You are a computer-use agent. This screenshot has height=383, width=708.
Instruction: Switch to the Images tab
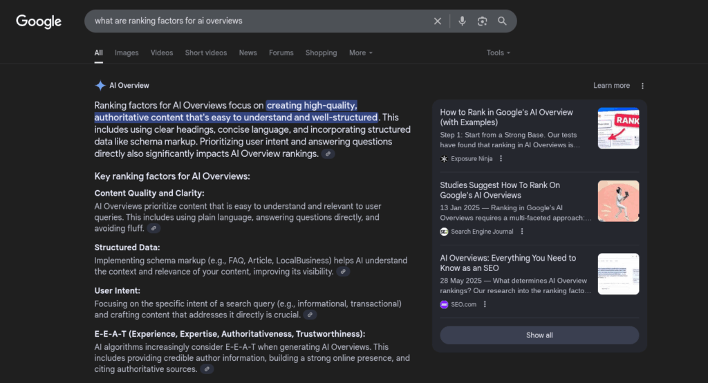(x=127, y=53)
